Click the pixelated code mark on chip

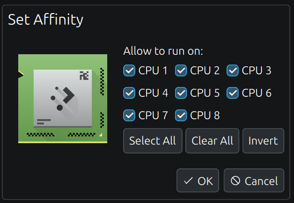point(84,75)
